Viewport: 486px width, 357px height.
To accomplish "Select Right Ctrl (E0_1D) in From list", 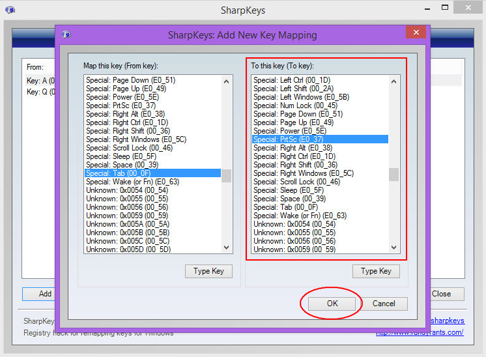I will tap(152, 122).
